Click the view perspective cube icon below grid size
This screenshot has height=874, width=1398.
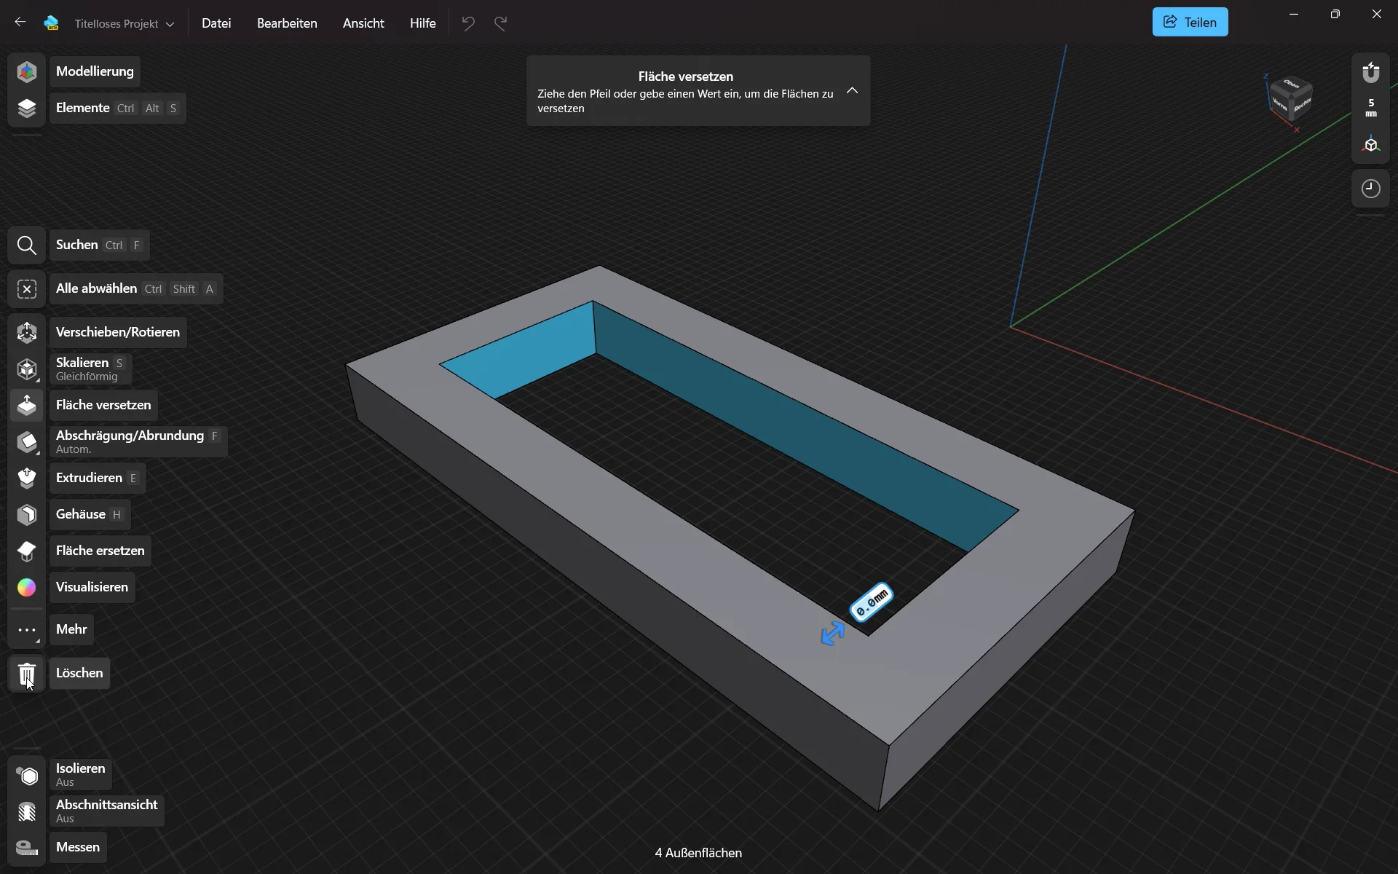(1371, 145)
